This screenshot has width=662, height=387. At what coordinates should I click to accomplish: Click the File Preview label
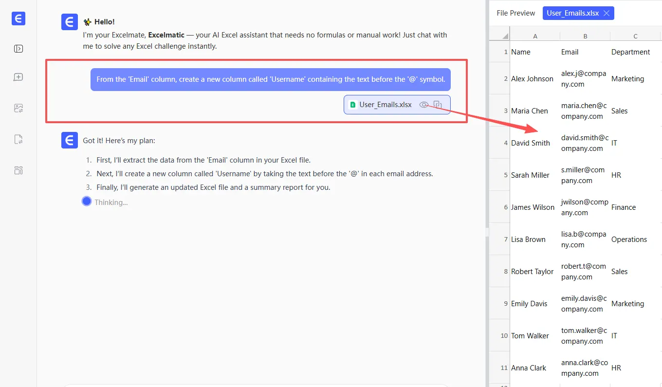point(515,13)
